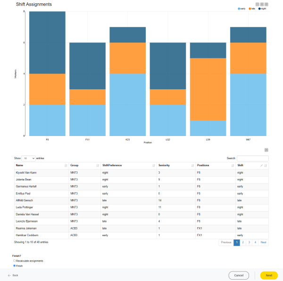283x281 pixels.
Task: Sort table by ShiftPreference column arrows
Action: (154, 165)
